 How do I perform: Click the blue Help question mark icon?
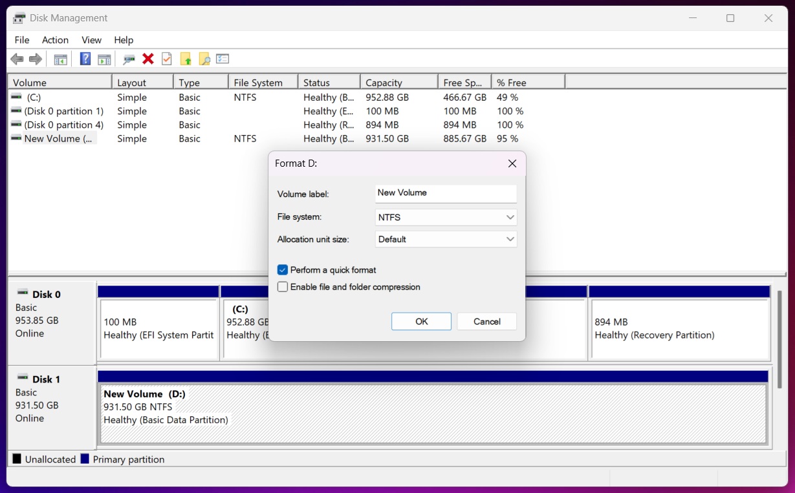85,59
